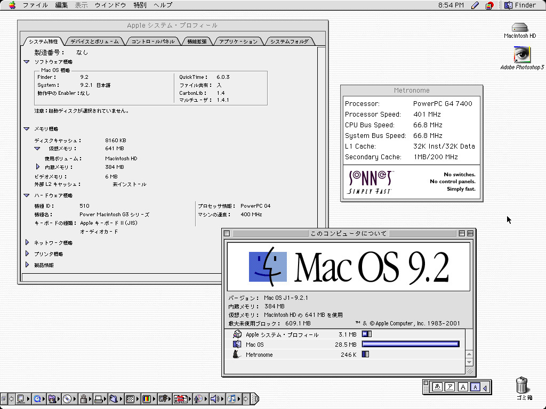This screenshot has width=546, height=409.
Task: Collapse the ソフトウェア概略 section
Action: click(27, 62)
